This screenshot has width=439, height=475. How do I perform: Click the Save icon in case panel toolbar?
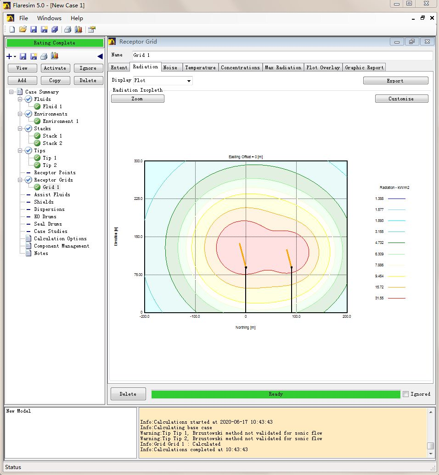(23, 56)
